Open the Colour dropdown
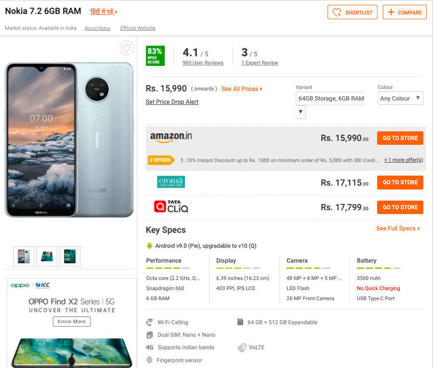Screen dimensions: 433x368 click(x=400, y=98)
